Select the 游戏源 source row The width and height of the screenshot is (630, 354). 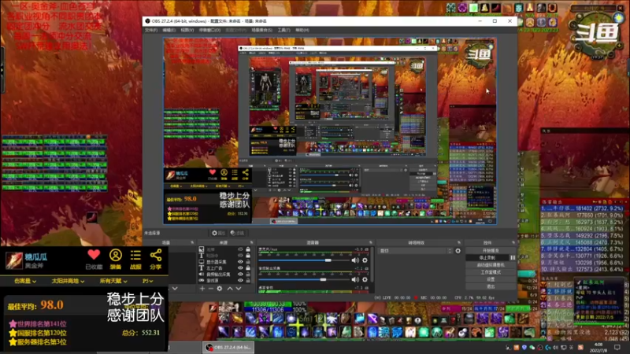(x=225, y=280)
